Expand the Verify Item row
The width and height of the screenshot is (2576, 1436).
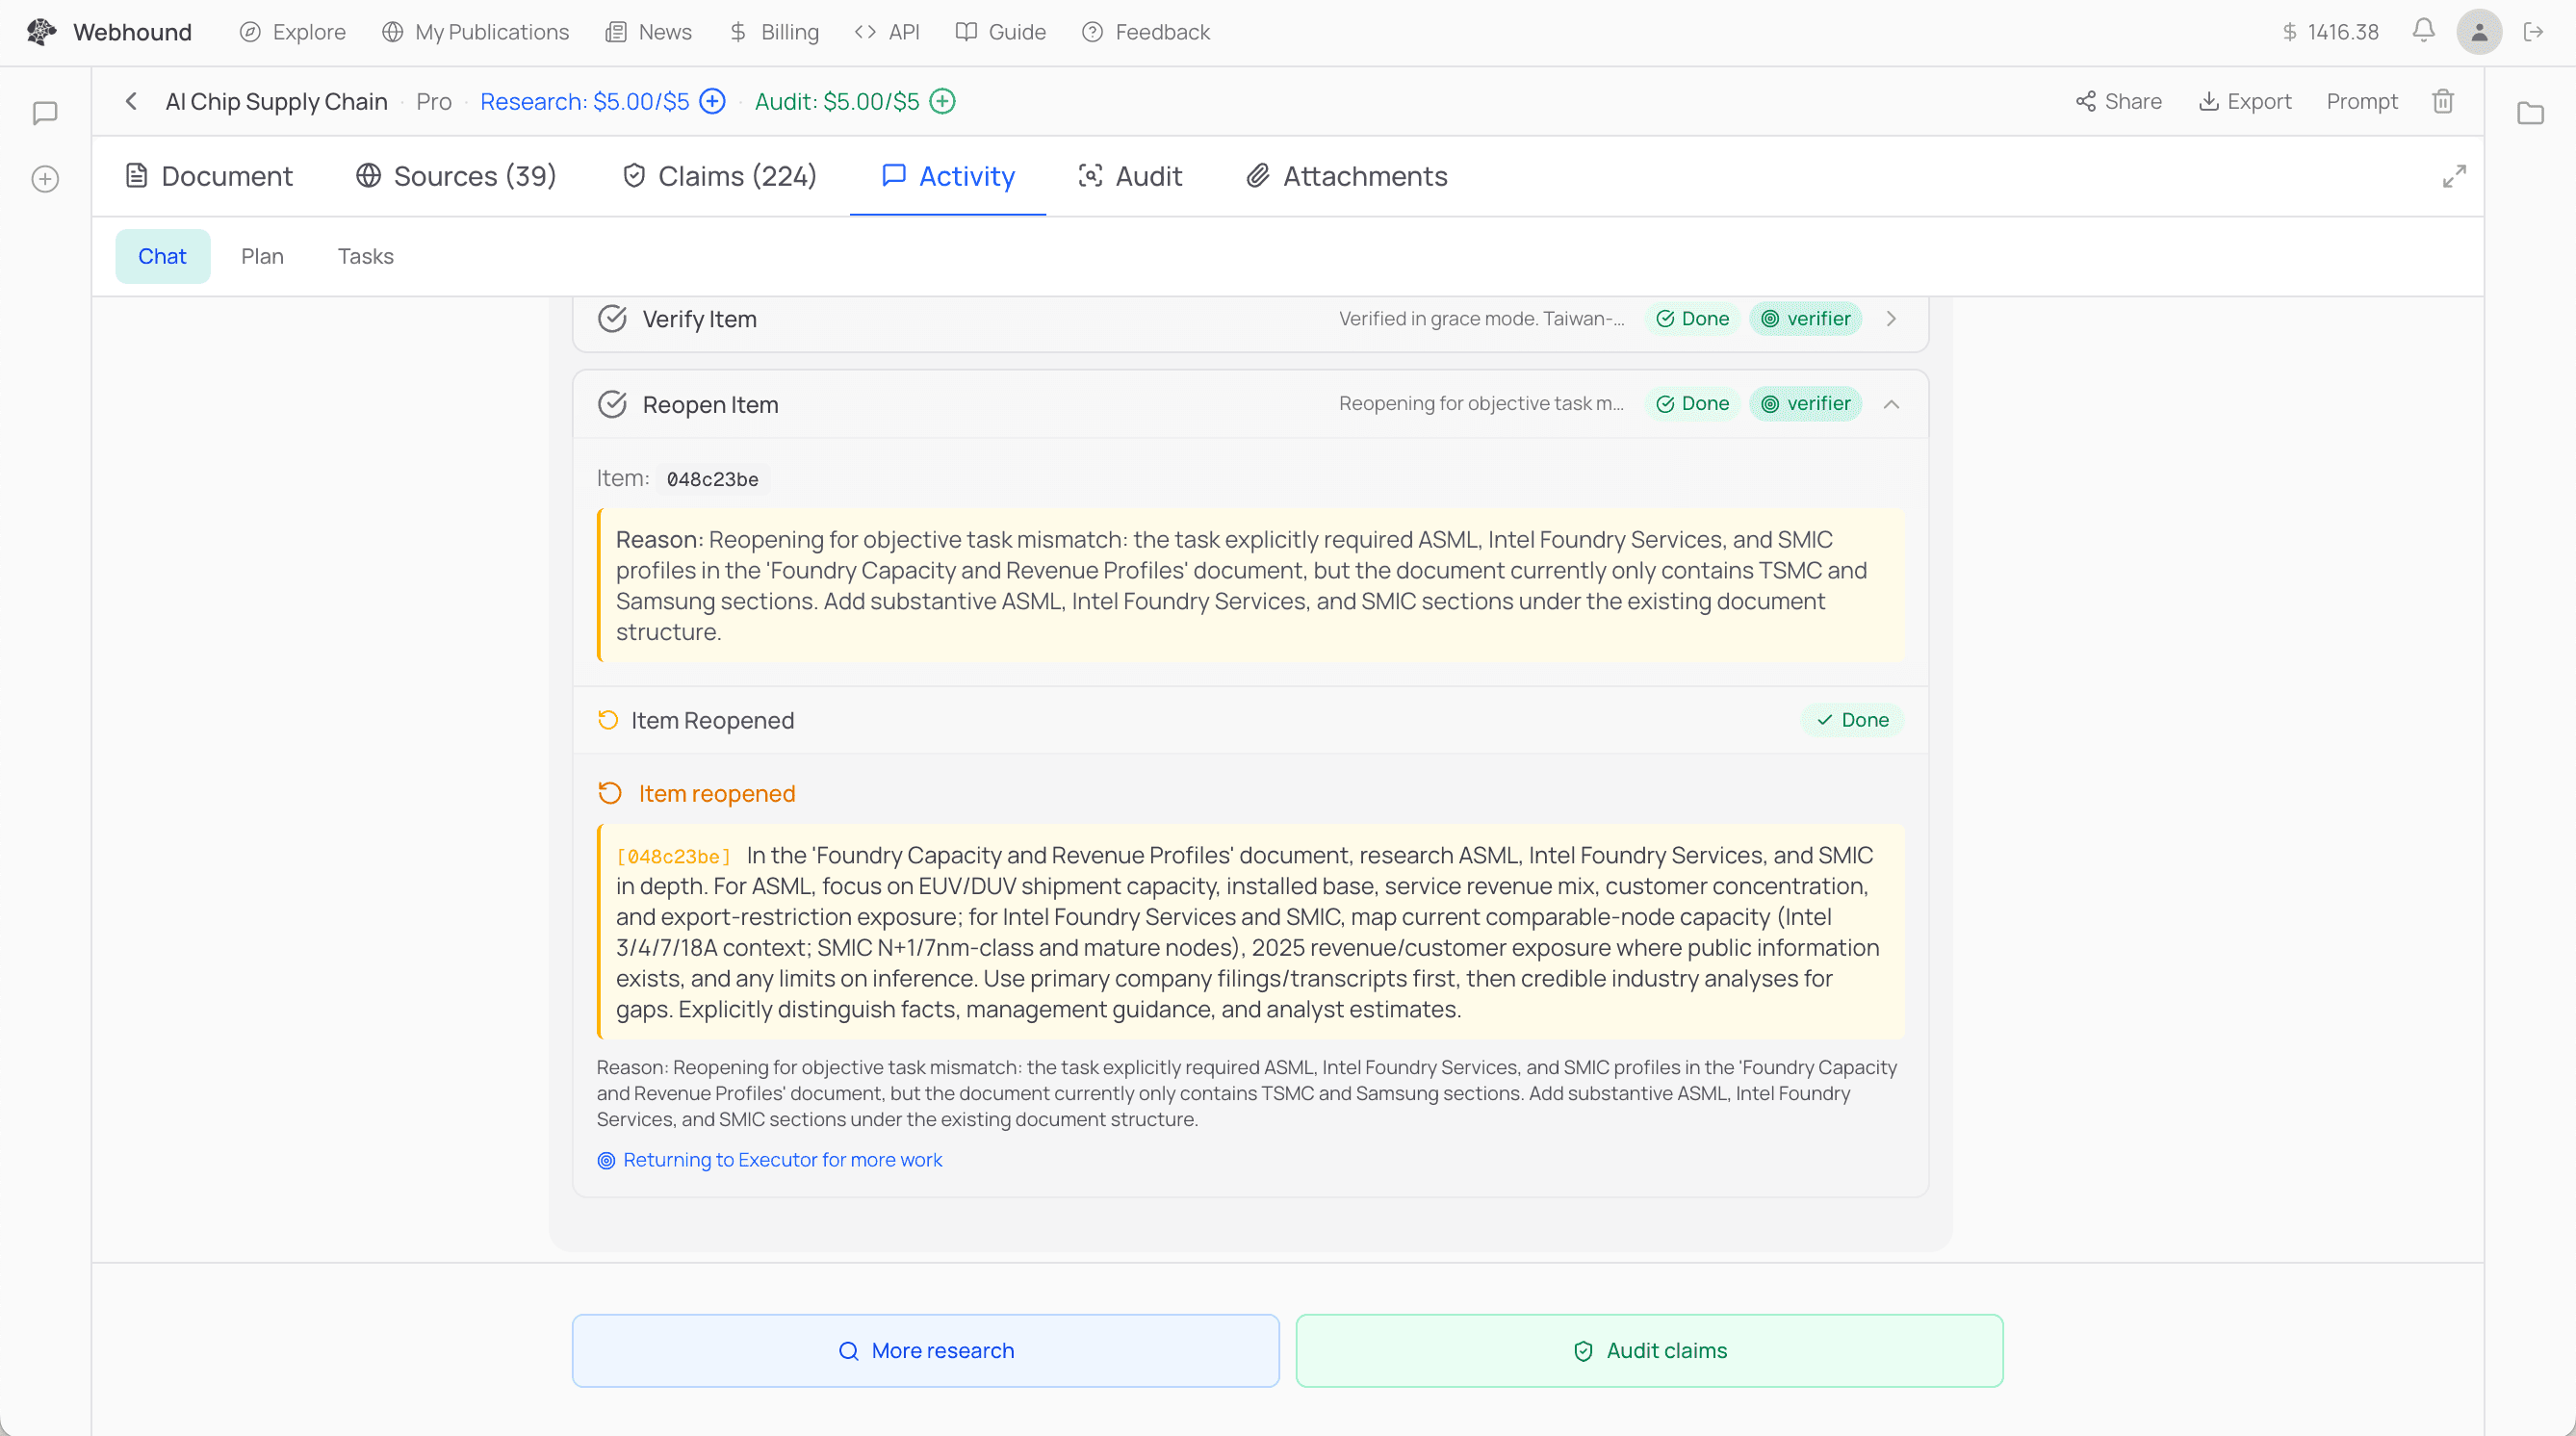[1891, 319]
